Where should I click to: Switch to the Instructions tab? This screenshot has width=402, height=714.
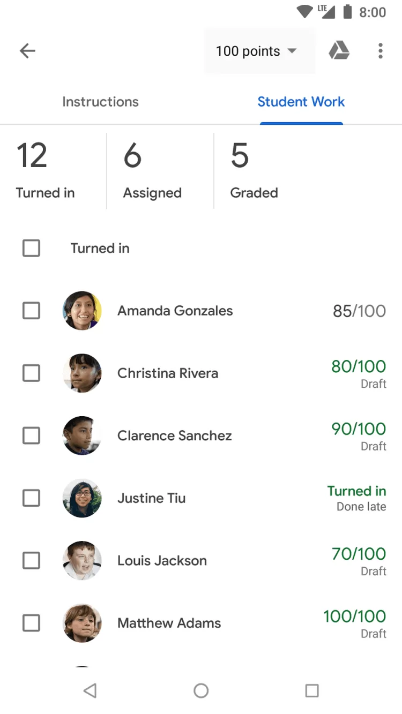point(100,102)
